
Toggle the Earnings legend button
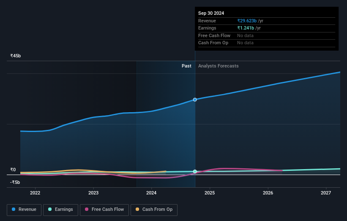(x=60, y=210)
